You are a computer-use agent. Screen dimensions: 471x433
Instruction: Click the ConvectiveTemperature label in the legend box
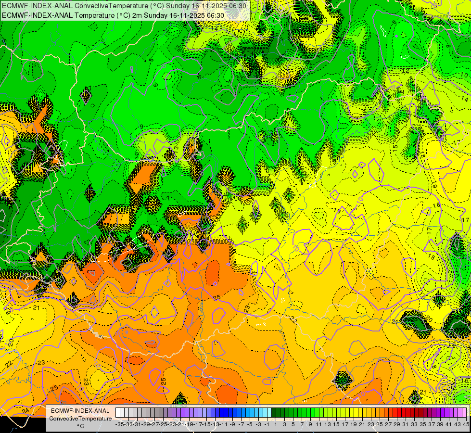pyautogui.click(x=80, y=419)
